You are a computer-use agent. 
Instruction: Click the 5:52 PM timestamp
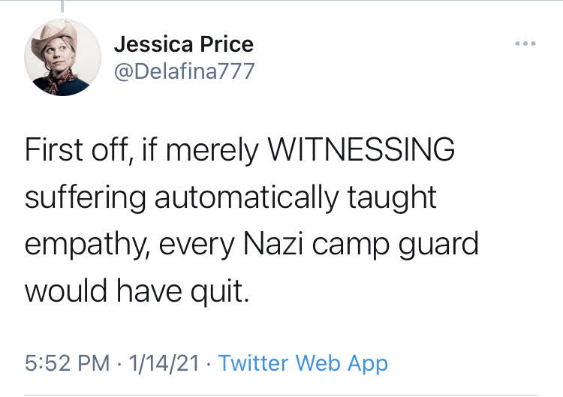pyautogui.click(x=67, y=363)
